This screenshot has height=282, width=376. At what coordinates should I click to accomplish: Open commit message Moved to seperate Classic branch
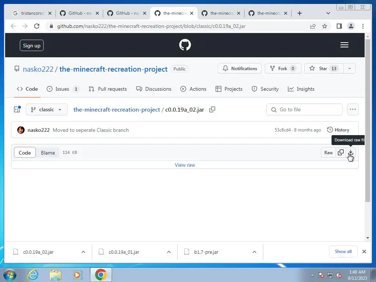click(x=91, y=130)
